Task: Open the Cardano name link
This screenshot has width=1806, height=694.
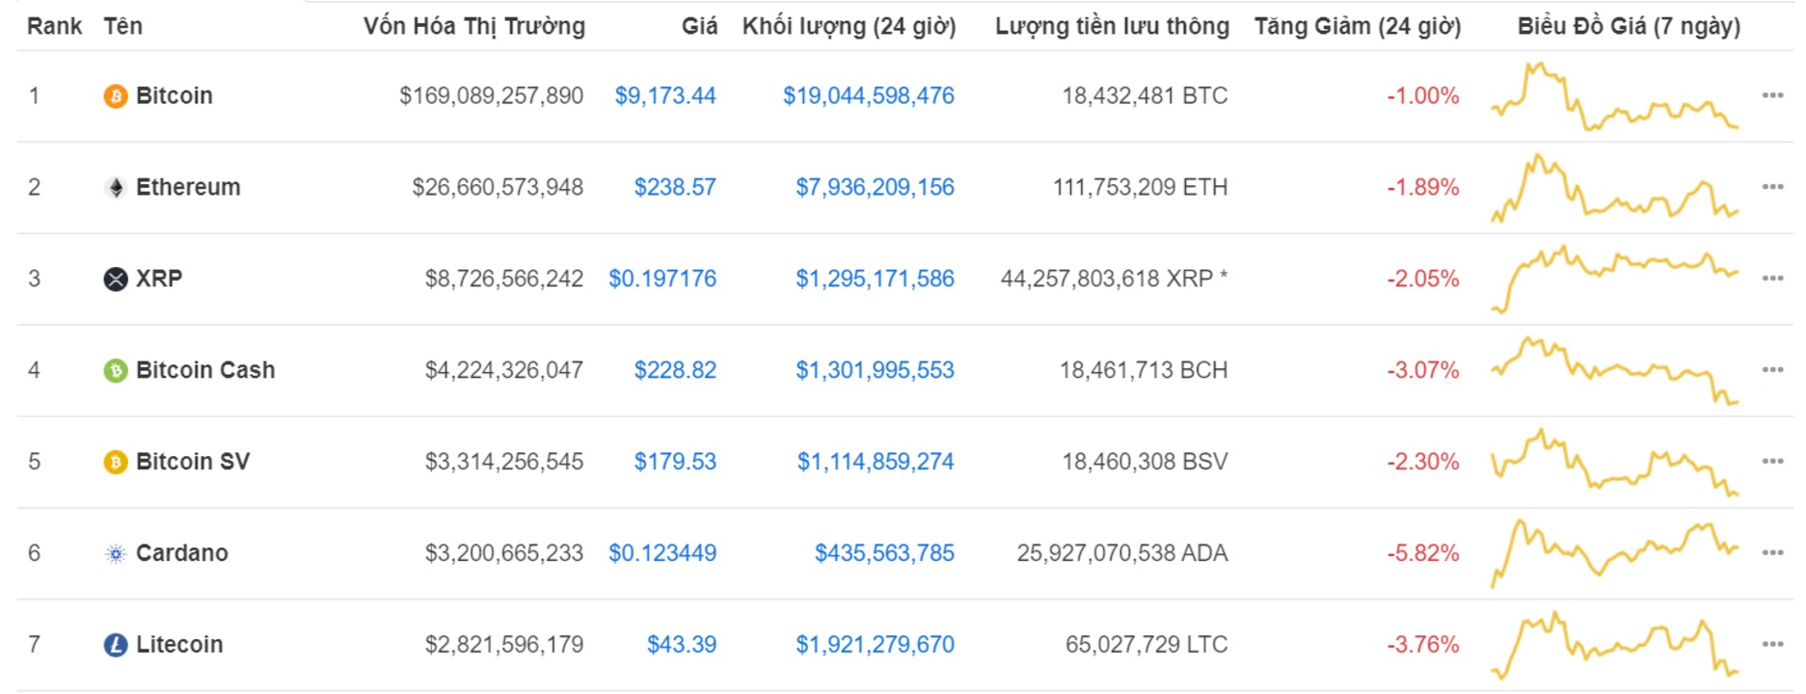Action: [182, 554]
